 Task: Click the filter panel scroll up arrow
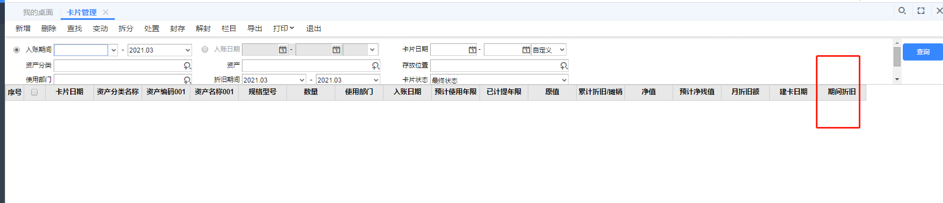[897, 43]
